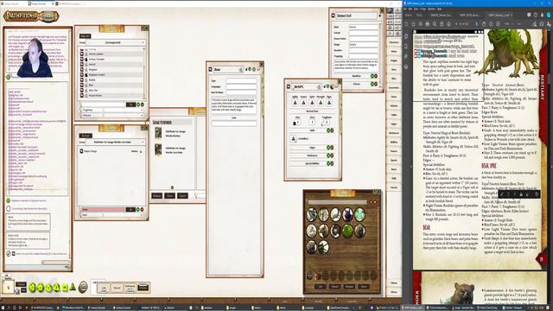Click the search magnifier in PDF toolbar

click(435, 24)
